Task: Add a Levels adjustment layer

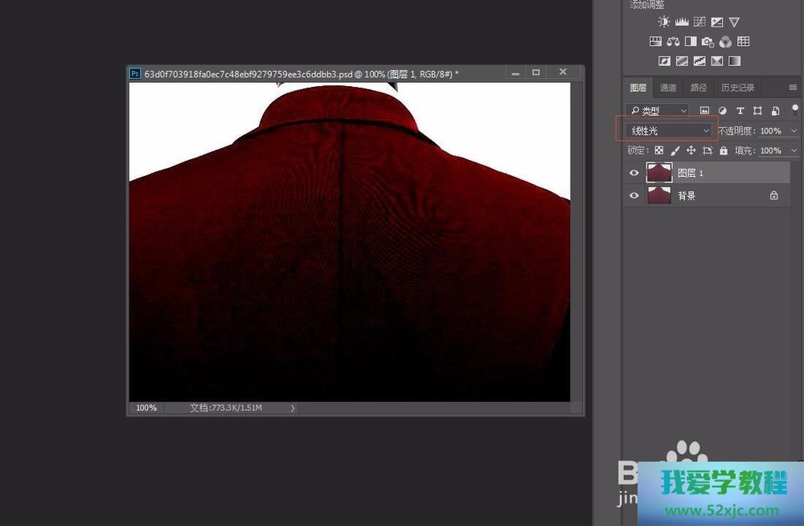Action: (682, 23)
